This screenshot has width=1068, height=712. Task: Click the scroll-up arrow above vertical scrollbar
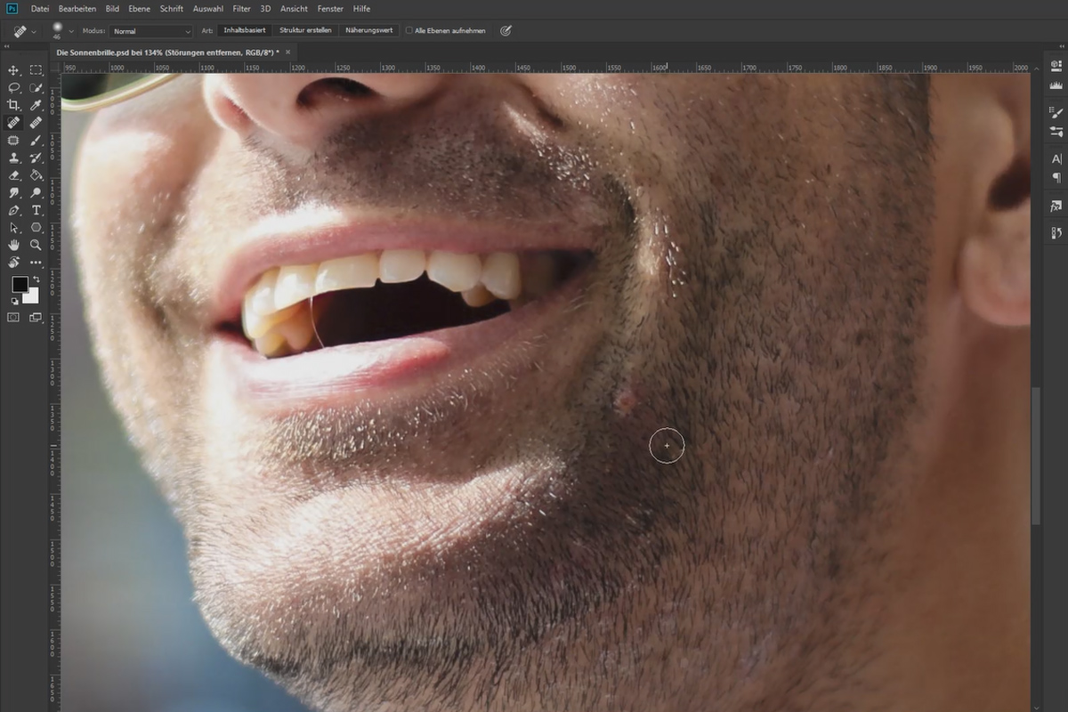pos(1035,68)
